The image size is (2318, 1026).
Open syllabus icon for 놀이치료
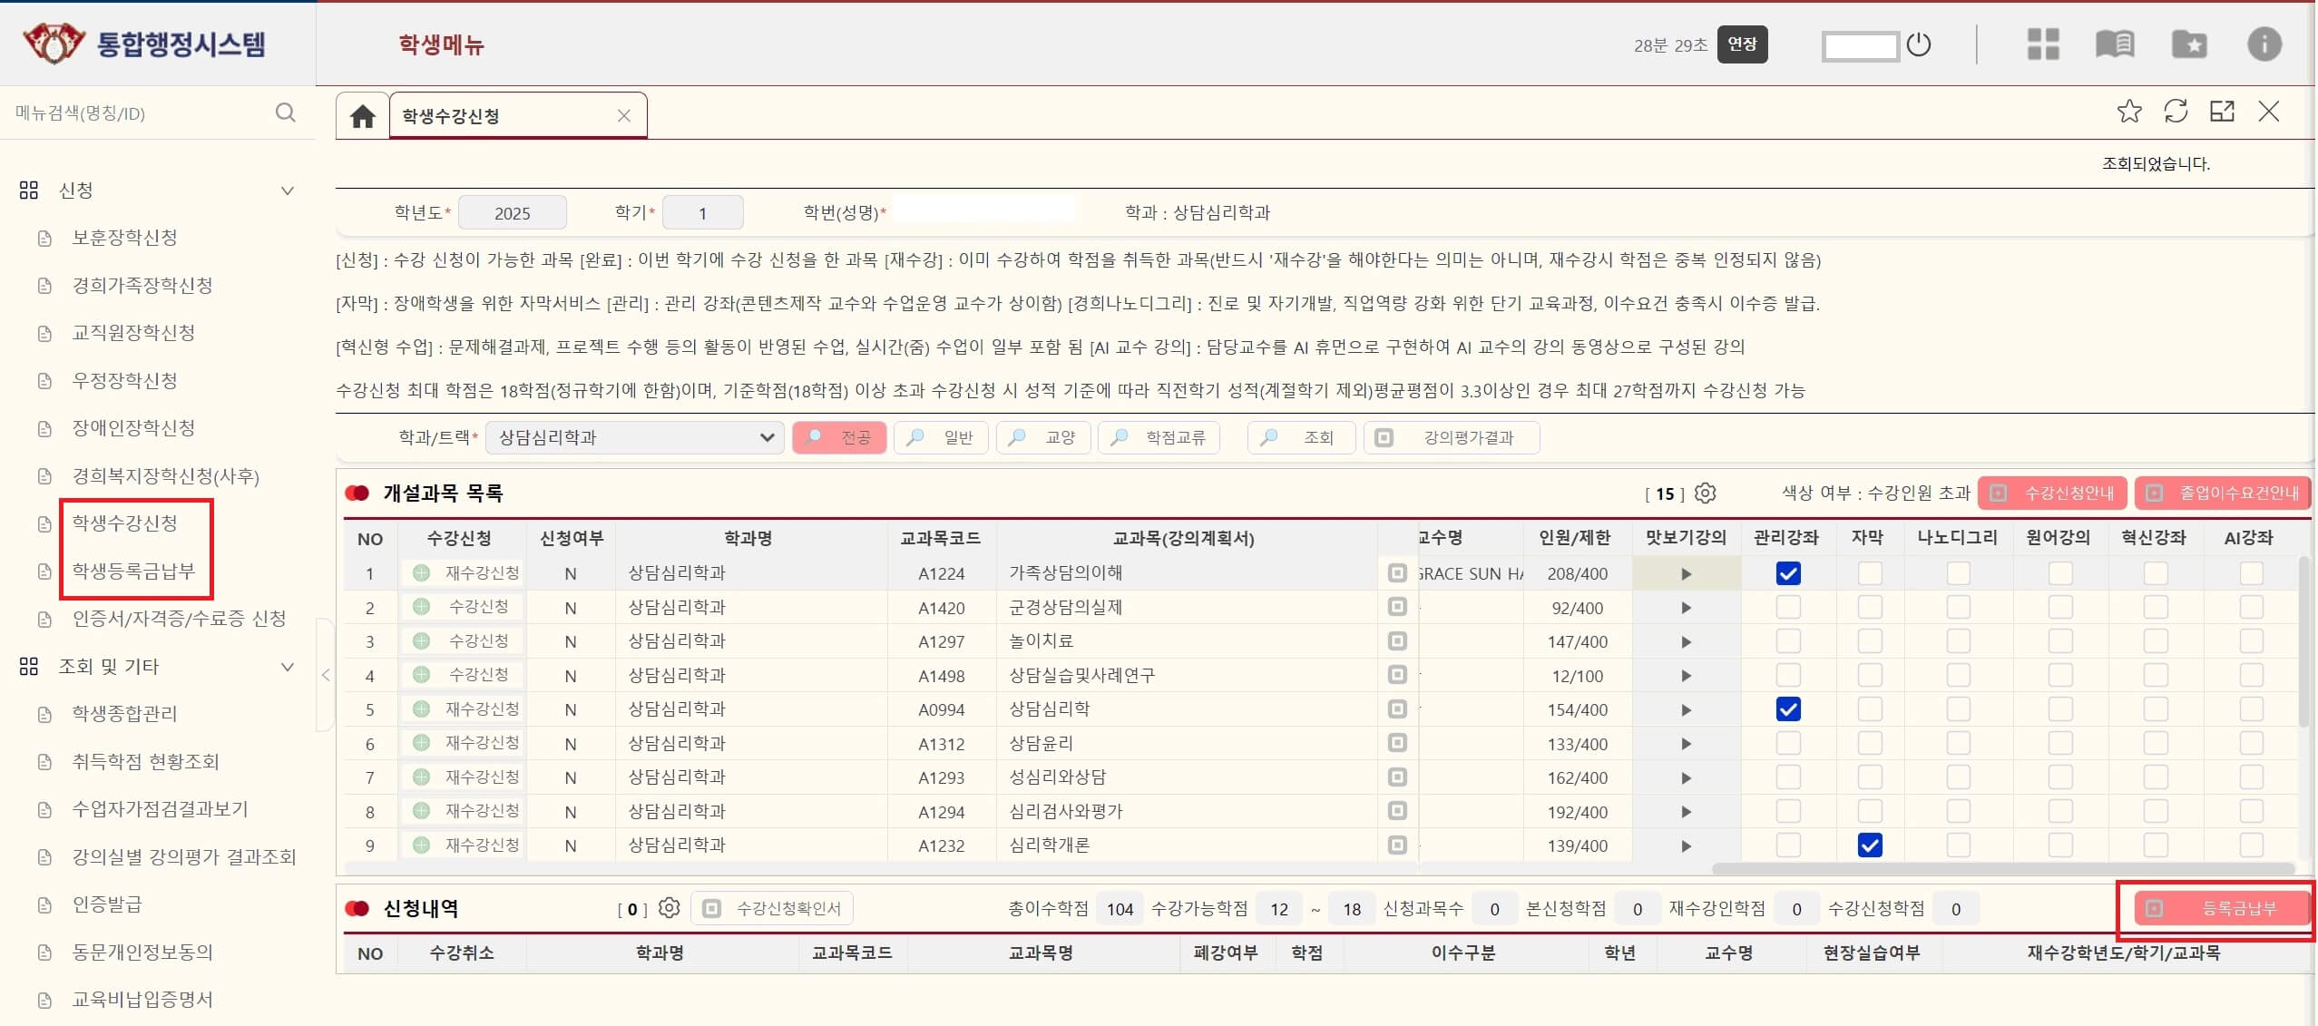point(1397,641)
